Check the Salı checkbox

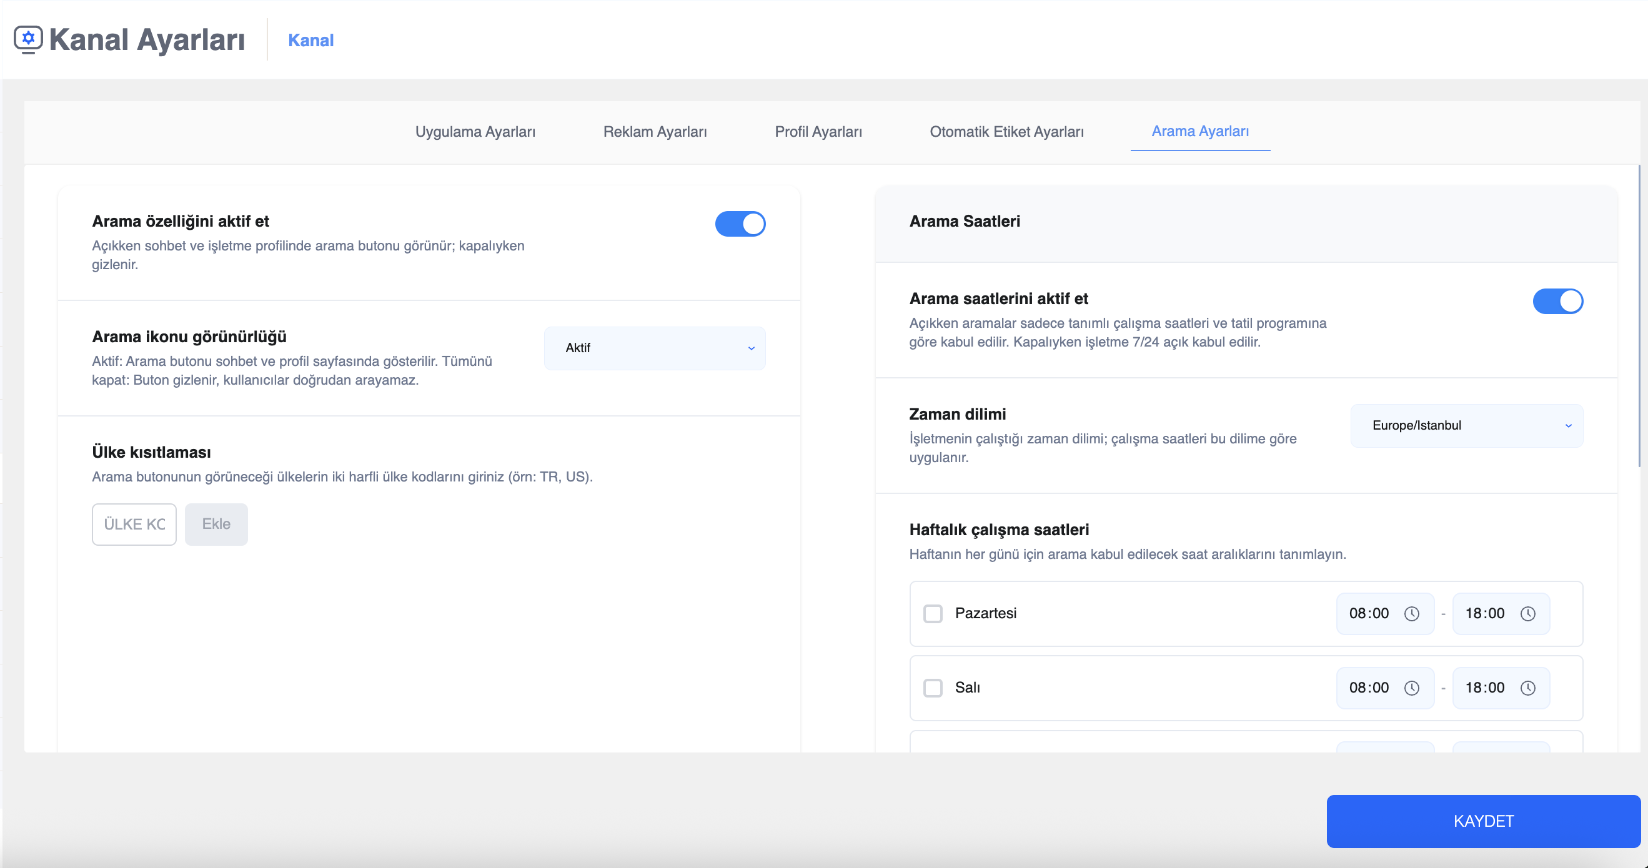pos(933,688)
